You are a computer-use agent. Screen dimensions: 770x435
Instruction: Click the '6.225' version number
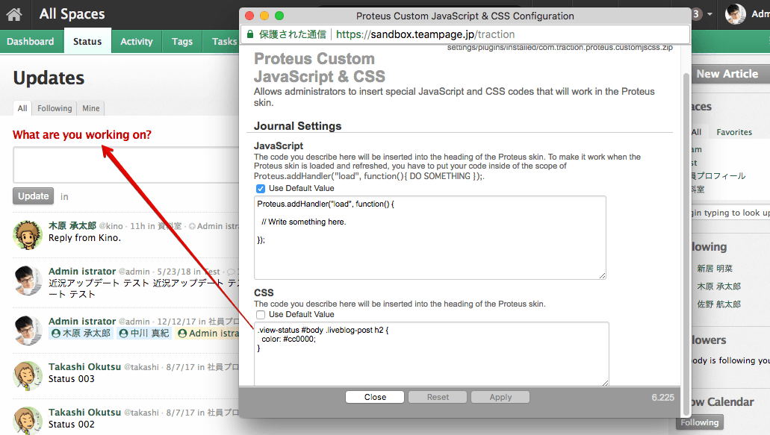pos(663,398)
